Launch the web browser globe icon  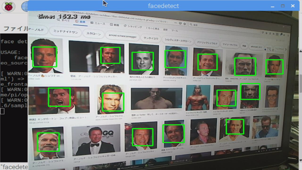(25, 6)
